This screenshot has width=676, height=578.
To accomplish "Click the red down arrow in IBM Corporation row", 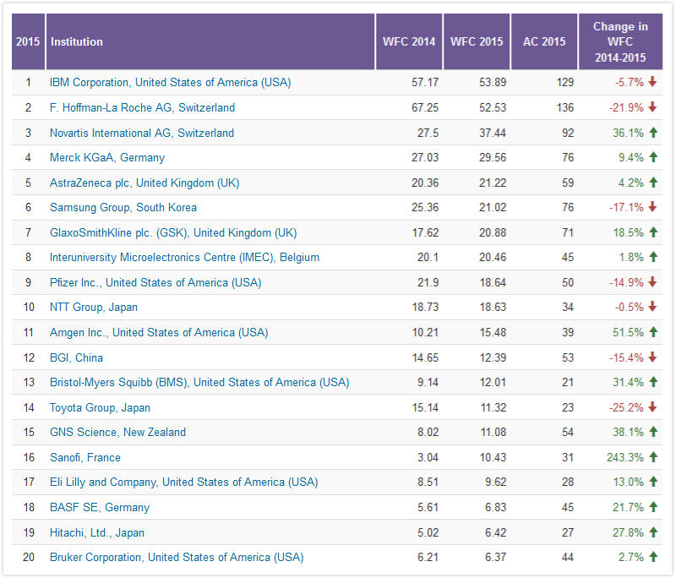I will tap(652, 82).
